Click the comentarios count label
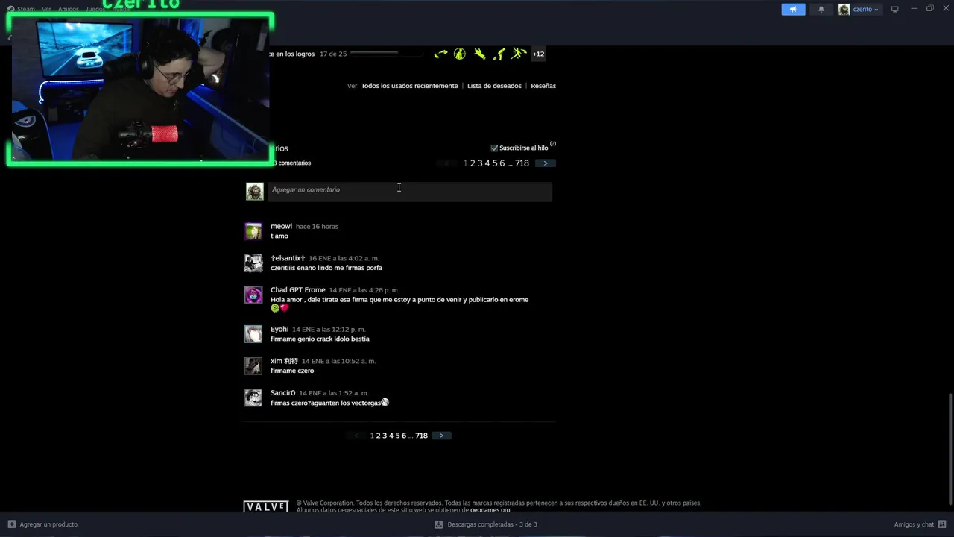 click(291, 163)
